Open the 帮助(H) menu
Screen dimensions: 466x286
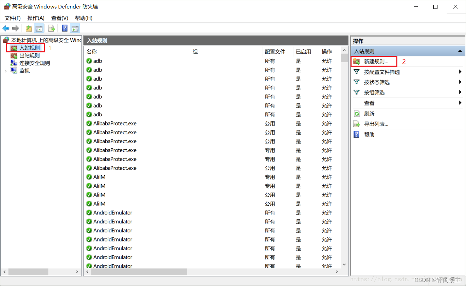(x=84, y=18)
